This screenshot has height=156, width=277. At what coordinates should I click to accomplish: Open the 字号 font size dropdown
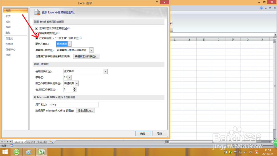tap(70, 77)
